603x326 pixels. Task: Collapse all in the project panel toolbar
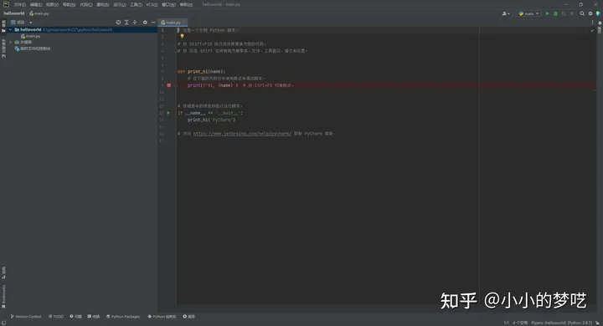pos(135,23)
